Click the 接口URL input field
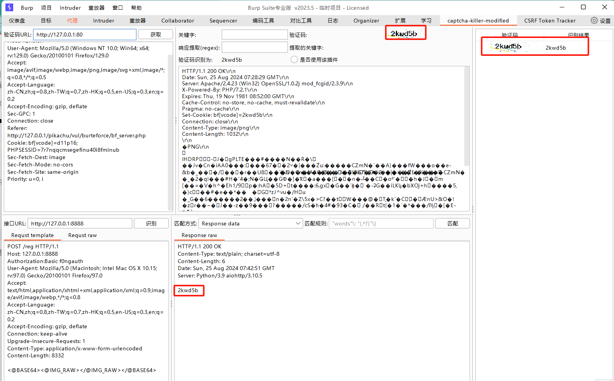The image size is (614, 381). pos(80,223)
